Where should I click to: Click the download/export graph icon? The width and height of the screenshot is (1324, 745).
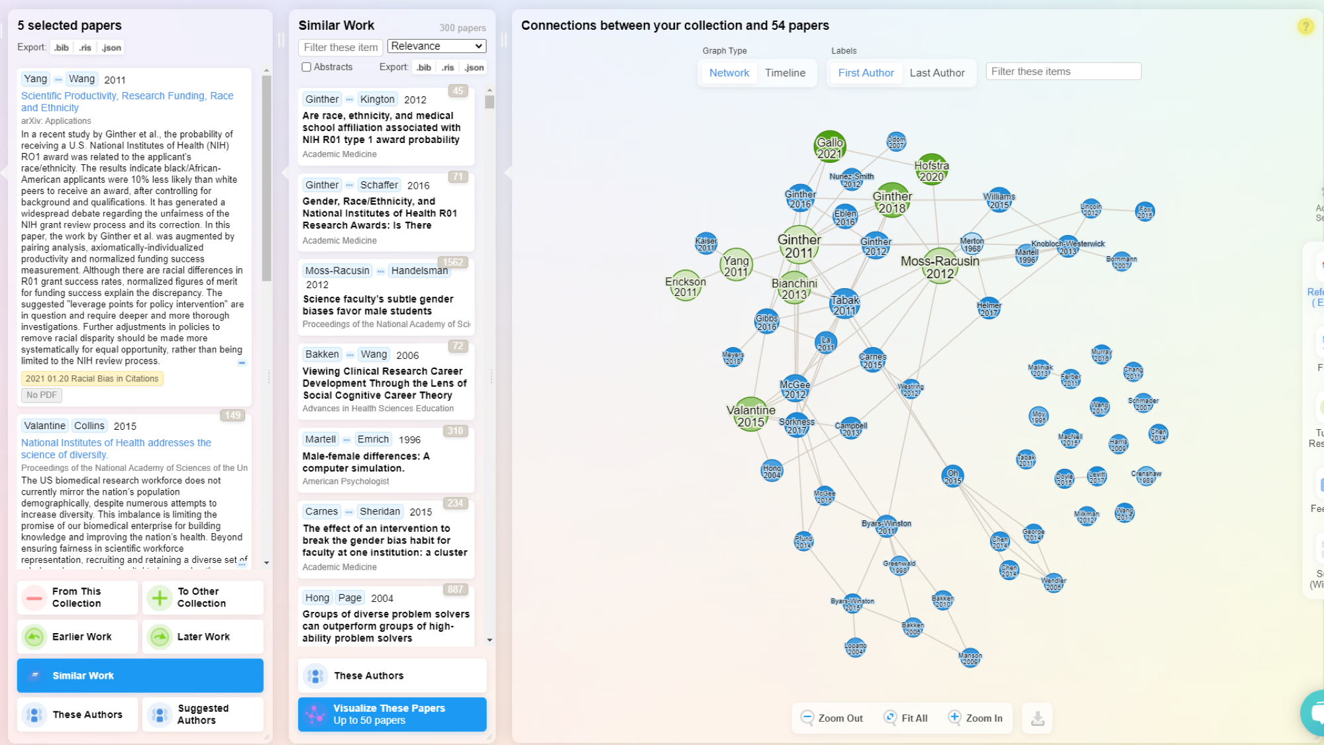tap(1038, 718)
